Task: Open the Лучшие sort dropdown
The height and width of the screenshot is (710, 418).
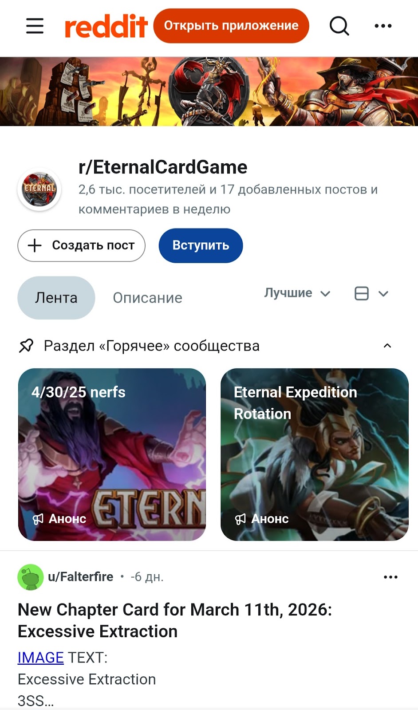Action: point(297,293)
